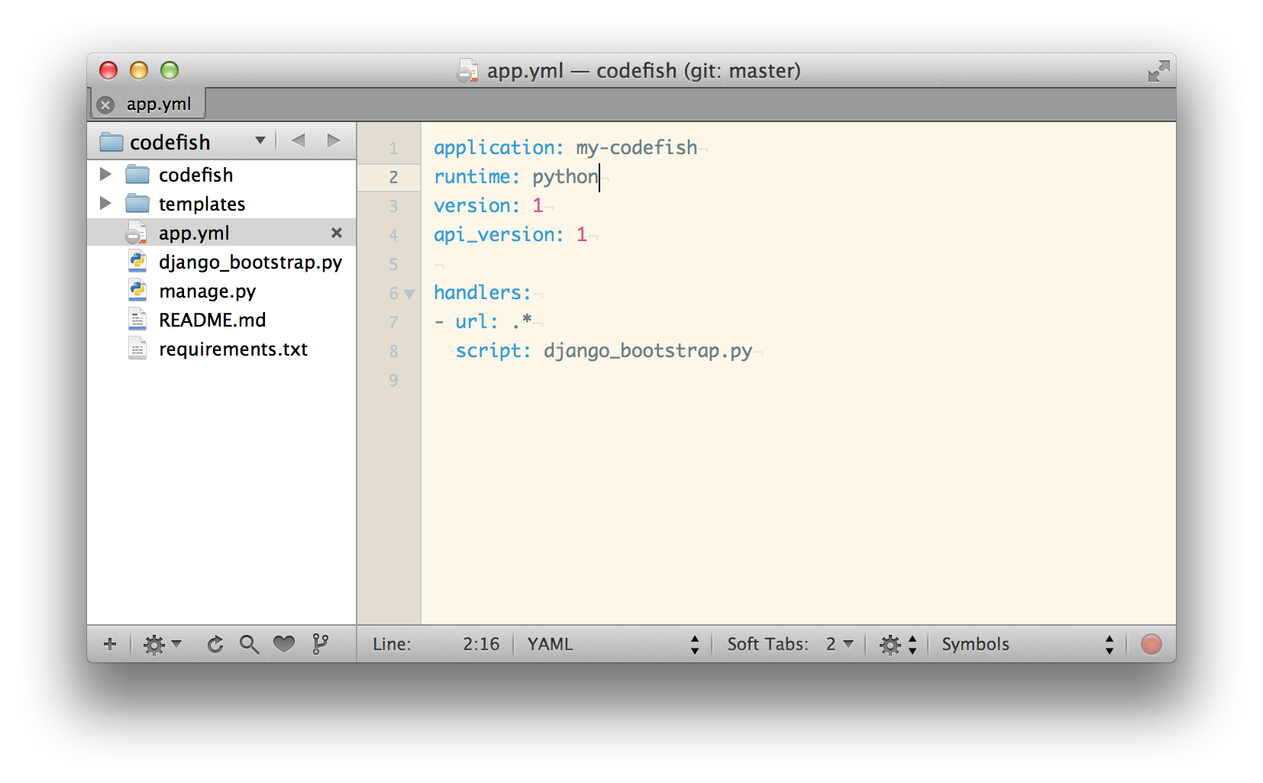Select the app.yml tab
This screenshot has width=1263, height=783.
148,104
